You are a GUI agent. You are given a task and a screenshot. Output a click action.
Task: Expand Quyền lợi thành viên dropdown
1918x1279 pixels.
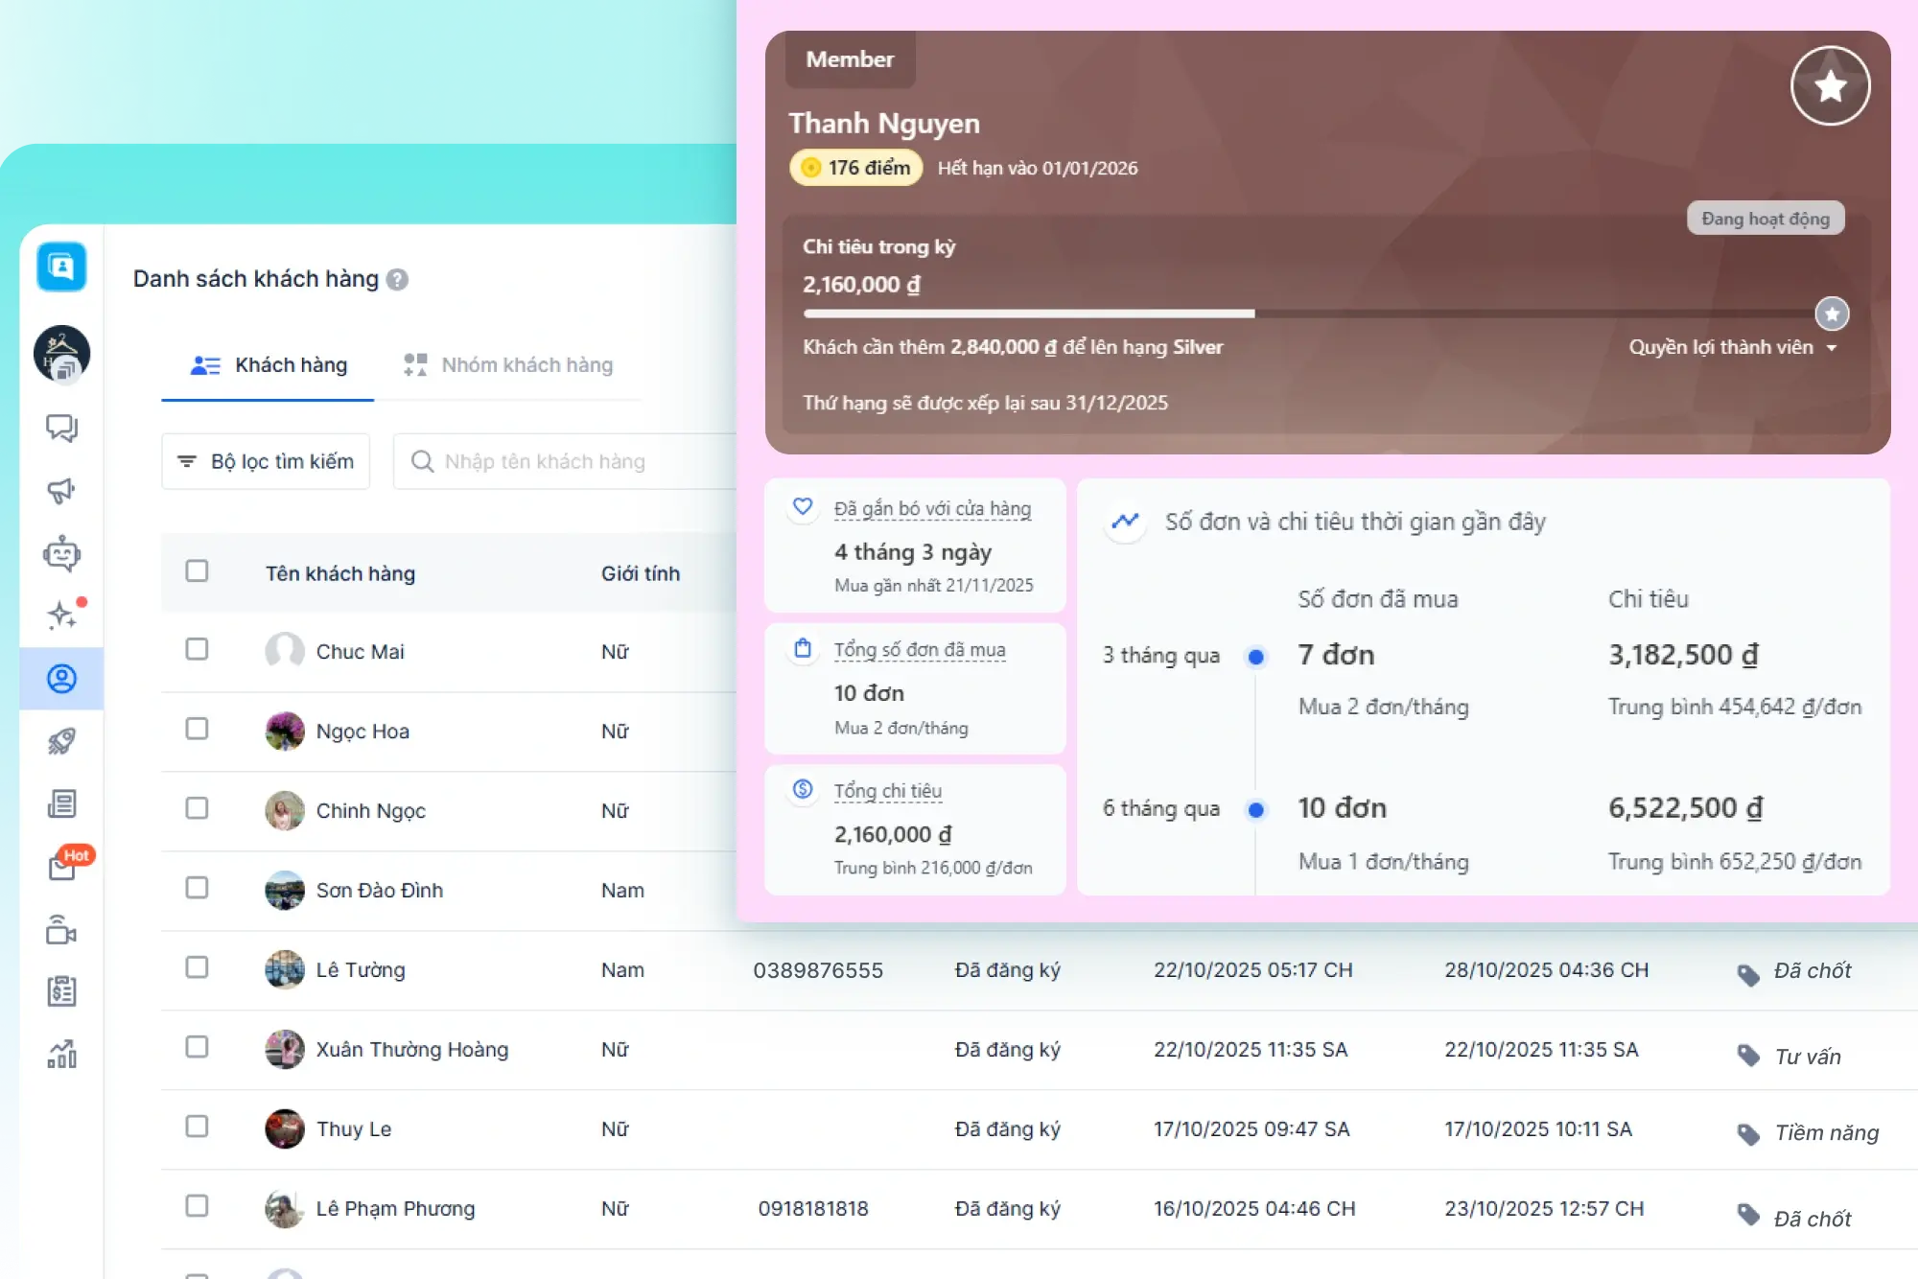pos(1732,347)
